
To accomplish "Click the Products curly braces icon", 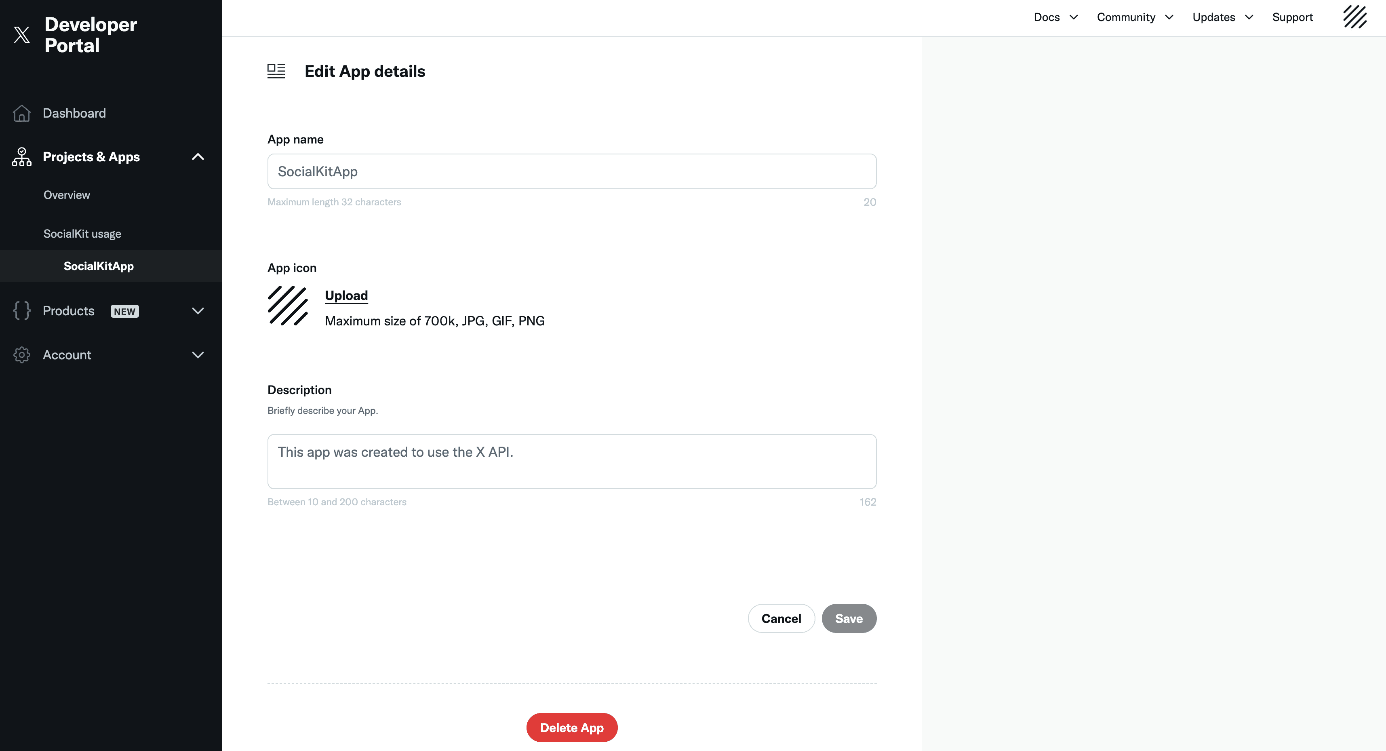I will (x=21, y=311).
